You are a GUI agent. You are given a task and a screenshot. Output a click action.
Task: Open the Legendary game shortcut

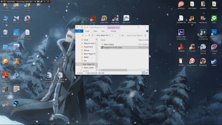[x=104, y=19]
